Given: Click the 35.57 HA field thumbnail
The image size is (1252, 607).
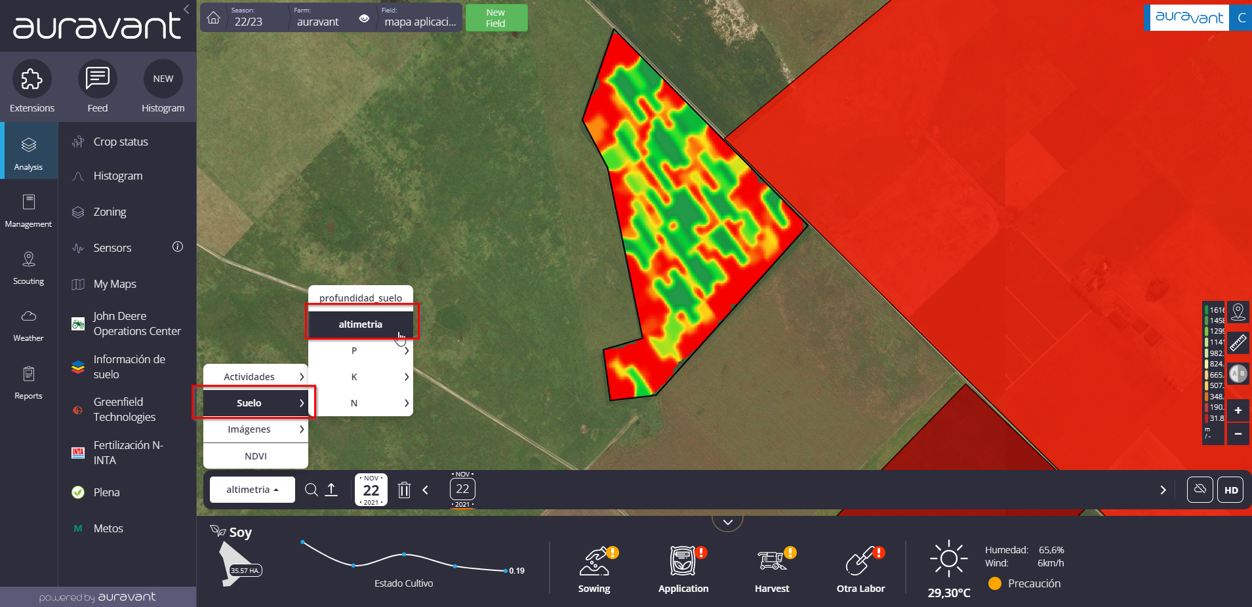Looking at the screenshot, I should pyautogui.click(x=239, y=565).
